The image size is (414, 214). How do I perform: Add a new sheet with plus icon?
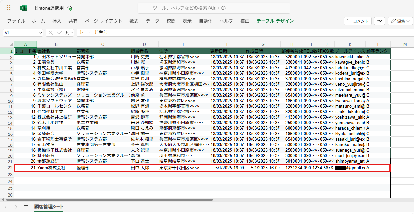tap(71, 207)
